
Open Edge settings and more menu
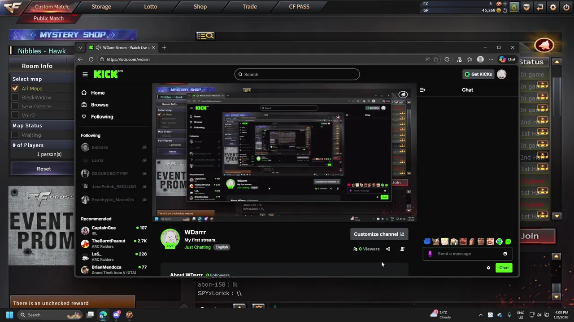[491, 59]
